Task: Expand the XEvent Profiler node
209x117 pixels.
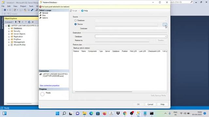Action: [x=9, y=45]
